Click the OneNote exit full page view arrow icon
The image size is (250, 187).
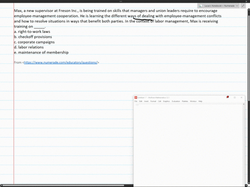243,6
